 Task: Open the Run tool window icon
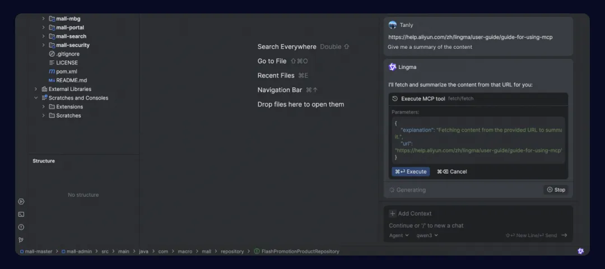21,201
